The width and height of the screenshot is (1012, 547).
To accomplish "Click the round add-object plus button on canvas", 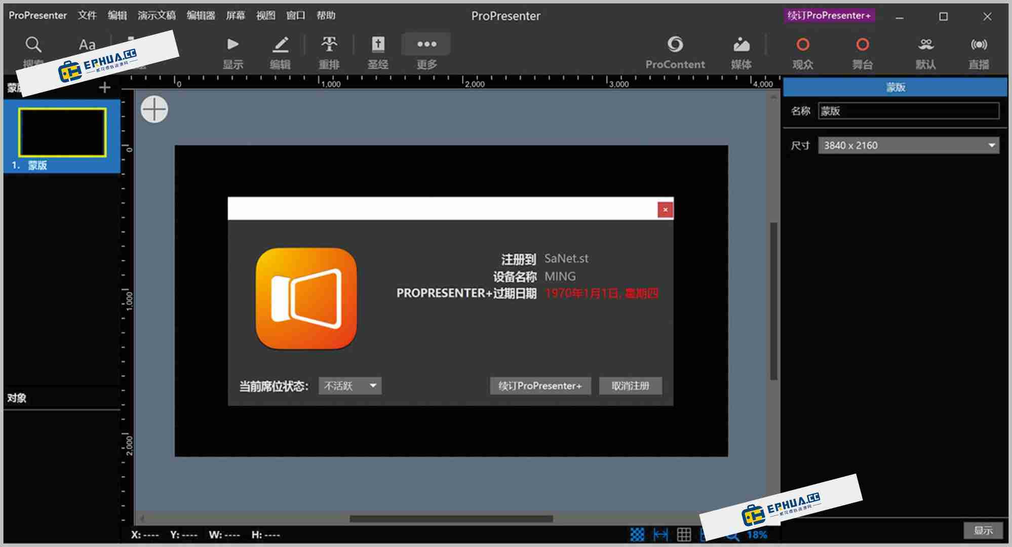I will [x=154, y=109].
